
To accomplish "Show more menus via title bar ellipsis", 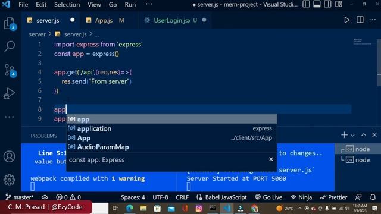I will pyautogui.click(x=149, y=4).
